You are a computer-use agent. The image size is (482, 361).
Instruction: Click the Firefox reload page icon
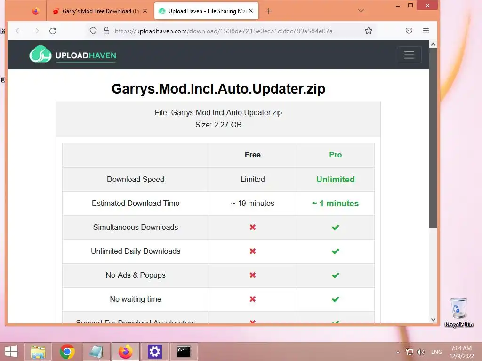coord(53,31)
